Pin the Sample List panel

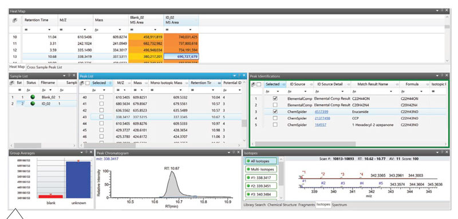69,76
